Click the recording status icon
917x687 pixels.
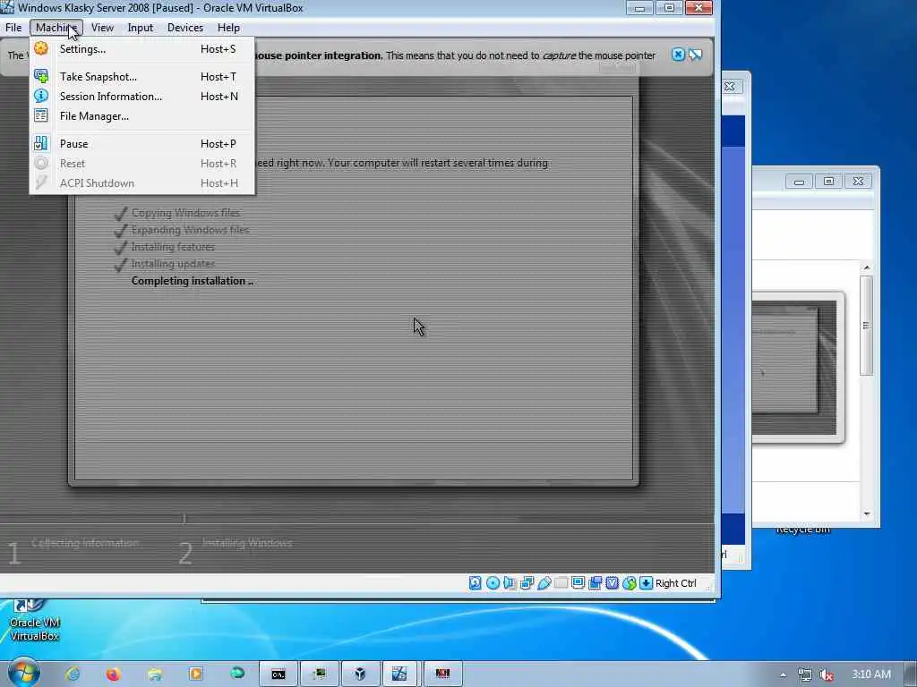[x=595, y=583]
